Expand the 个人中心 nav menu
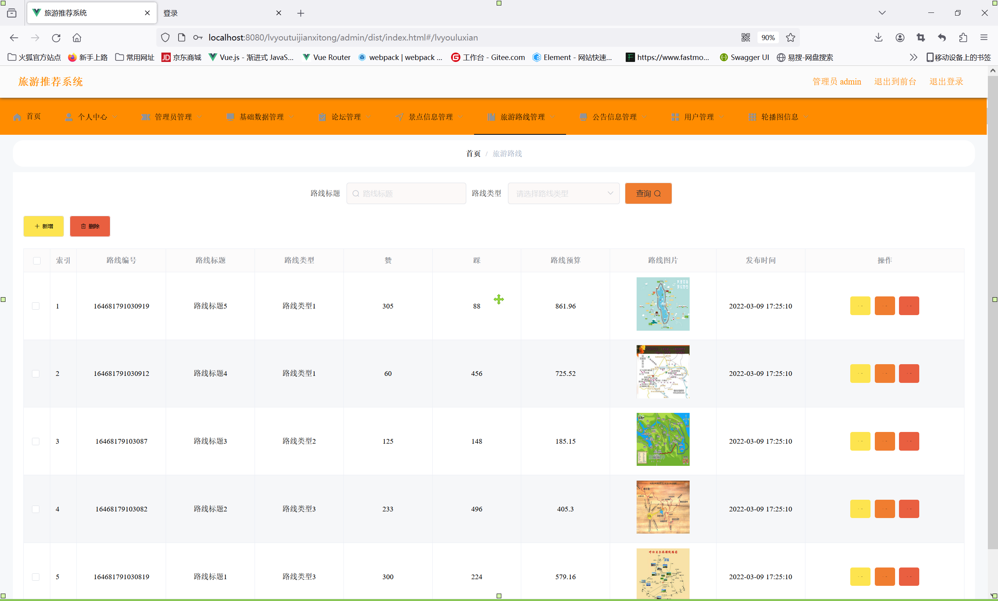The width and height of the screenshot is (998, 601). pos(92,117)
